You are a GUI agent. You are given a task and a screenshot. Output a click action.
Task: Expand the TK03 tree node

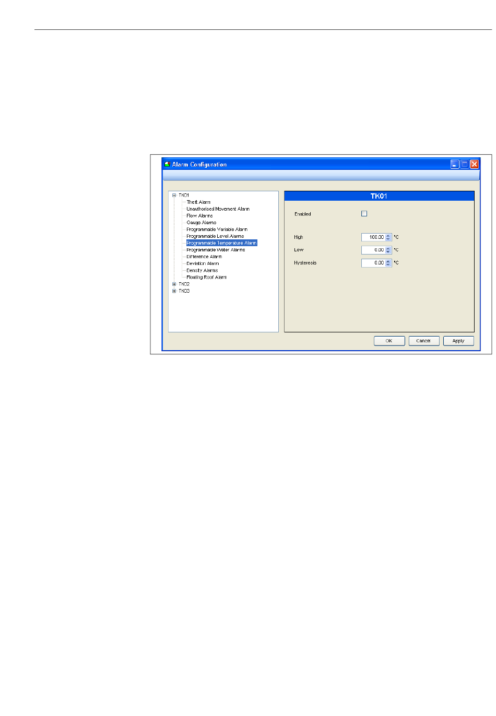(174, 291)
